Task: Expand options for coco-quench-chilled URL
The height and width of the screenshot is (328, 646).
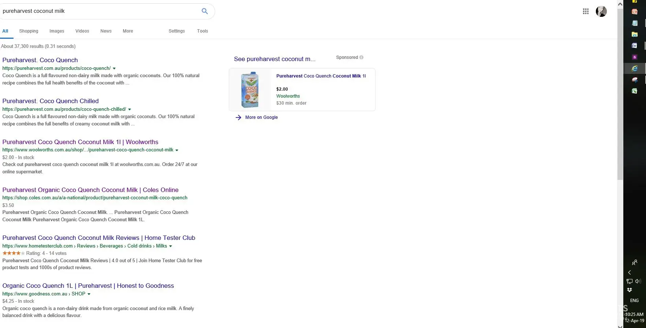Action: (130, 109)
